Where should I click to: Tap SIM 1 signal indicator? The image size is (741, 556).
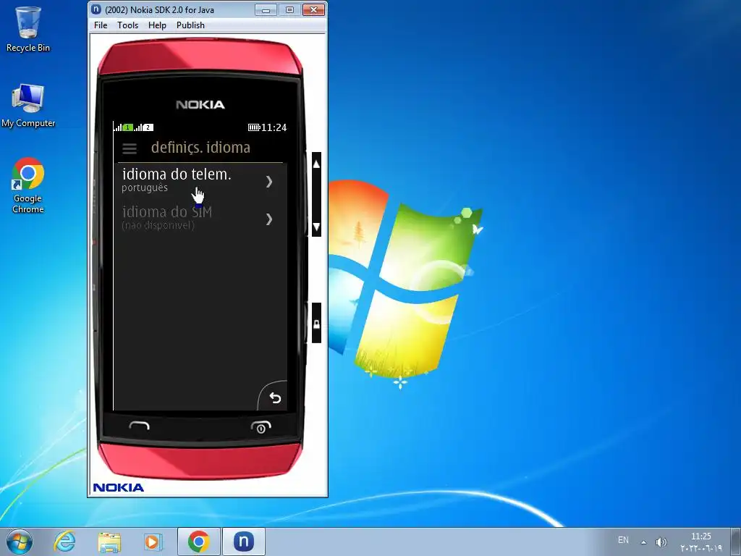[124, 127]
